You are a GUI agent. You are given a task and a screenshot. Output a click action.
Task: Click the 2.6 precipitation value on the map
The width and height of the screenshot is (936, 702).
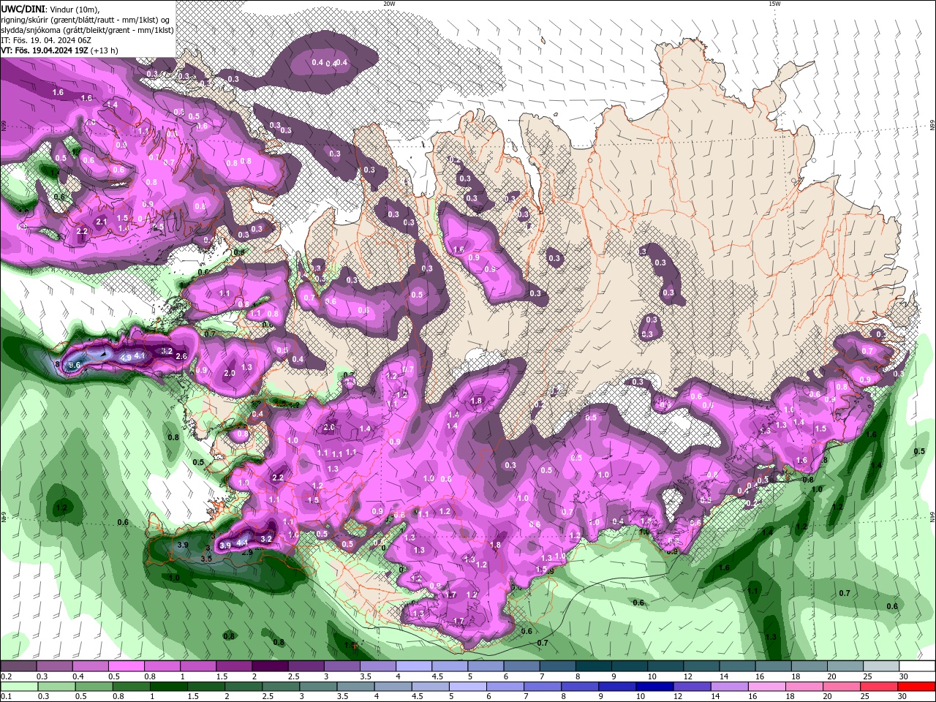tap(181, 356)
